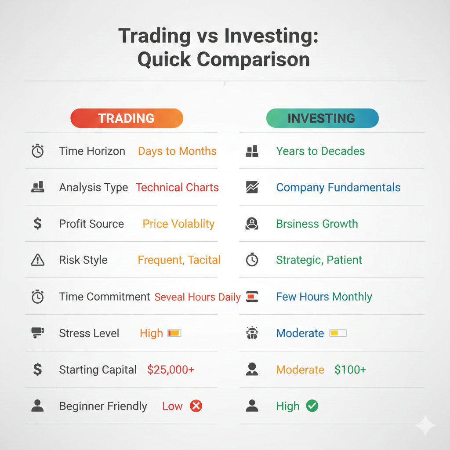
Task: Select the warning triangle icon beside Risk Style
Action: (38, 260)
